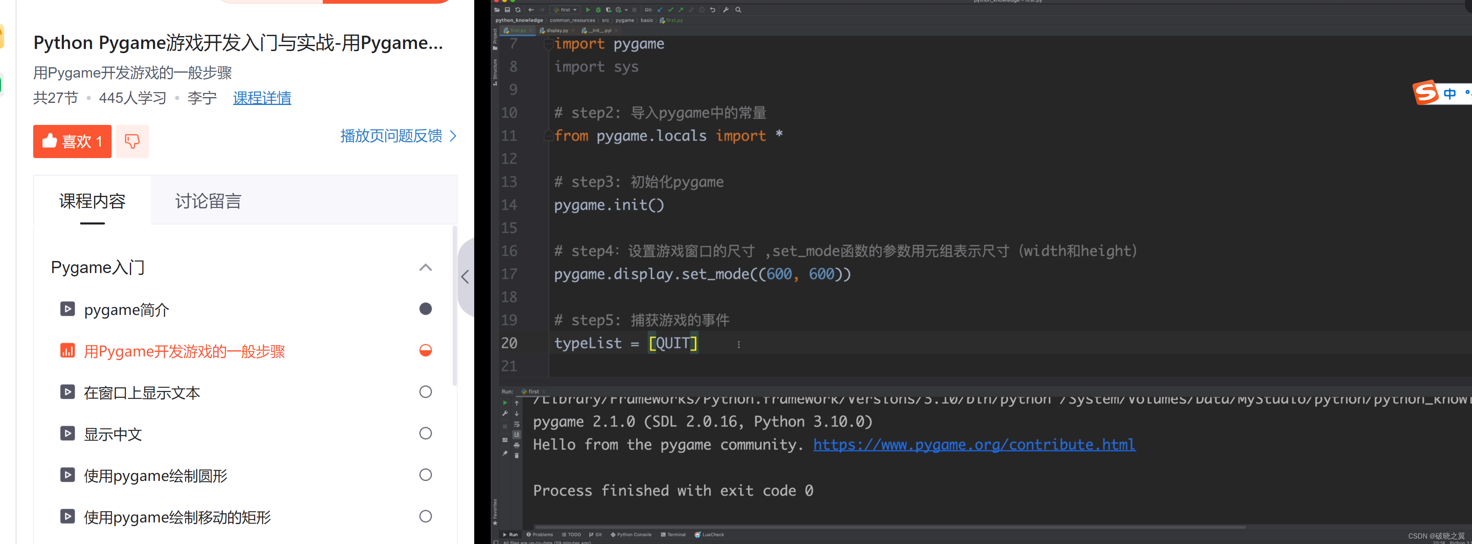
Task: Save all files with the floppy disk icon
Action: 507,10
